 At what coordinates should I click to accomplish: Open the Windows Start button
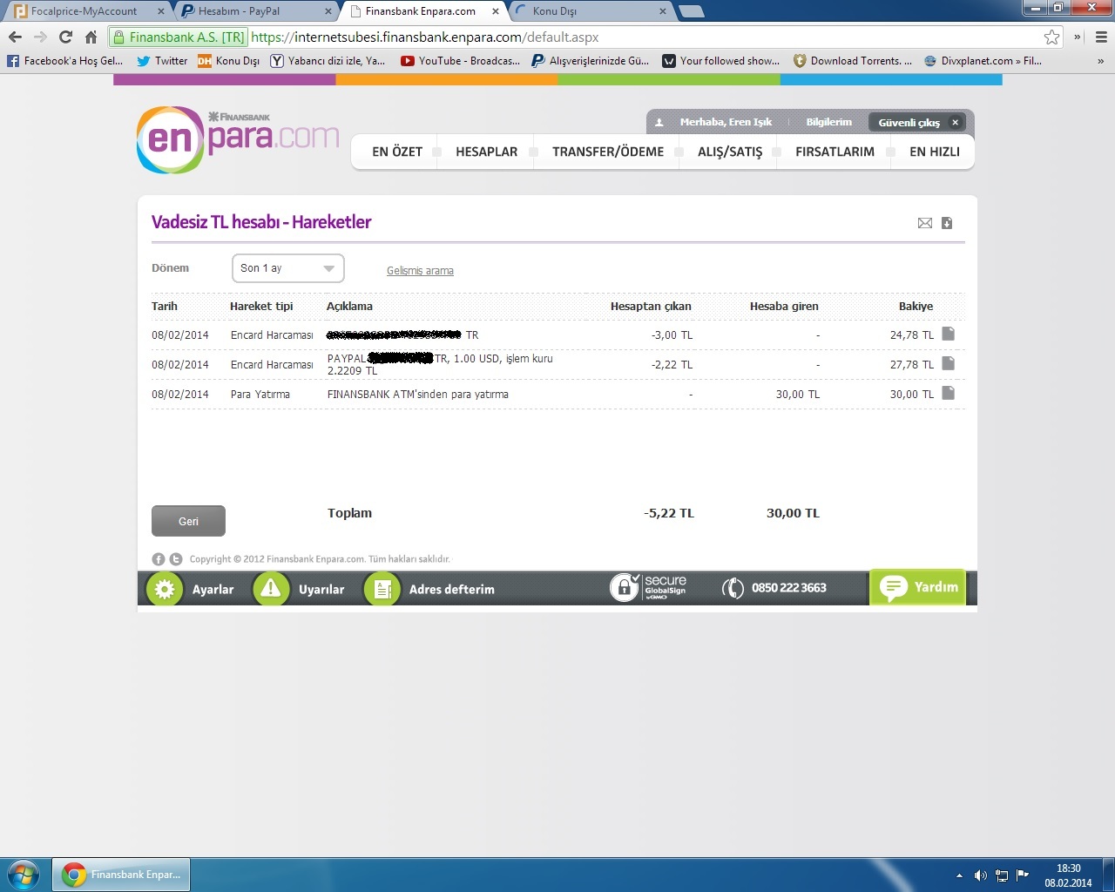(22, 875)
